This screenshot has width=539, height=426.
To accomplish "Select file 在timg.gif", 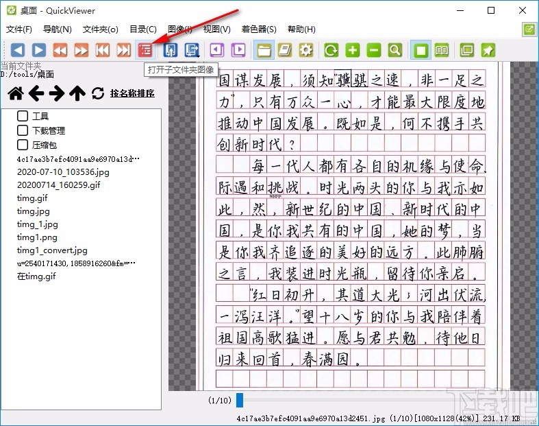I will pos(36,276).
